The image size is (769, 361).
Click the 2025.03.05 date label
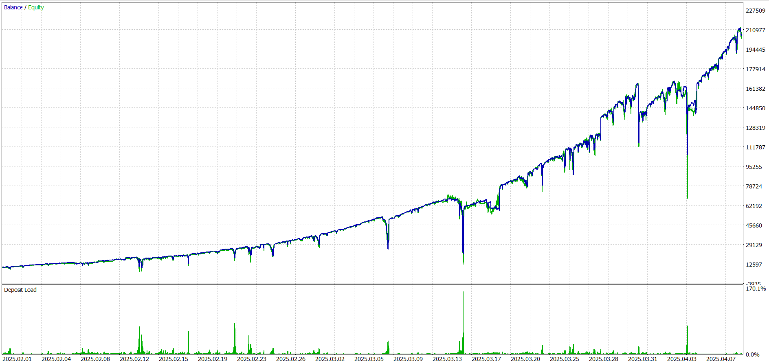click(x=369, y=359)
